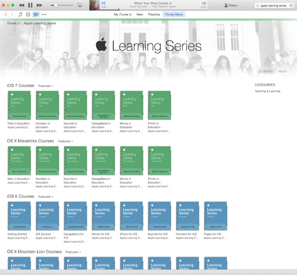Open iOS 7 Numbers in Education cover
The image size is (297, 275).
click(x=47, y=105)
